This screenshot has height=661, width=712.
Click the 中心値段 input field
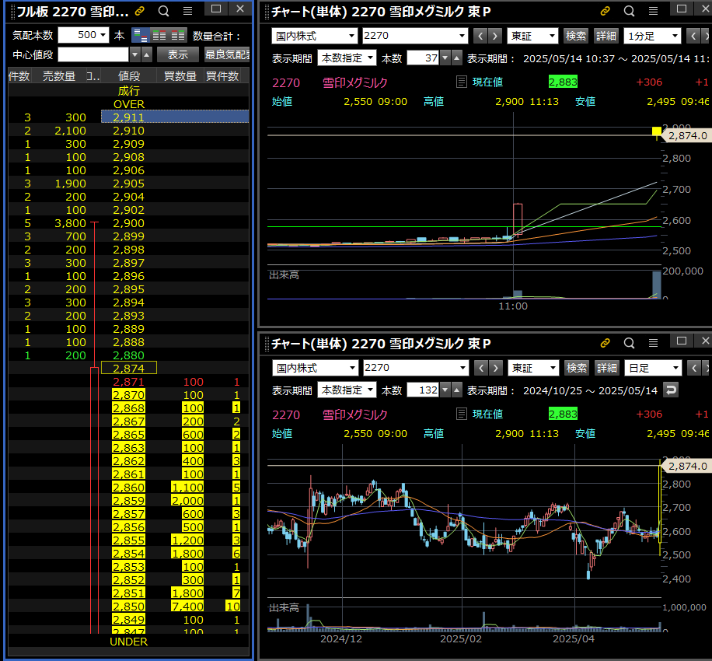click(93, 54)
